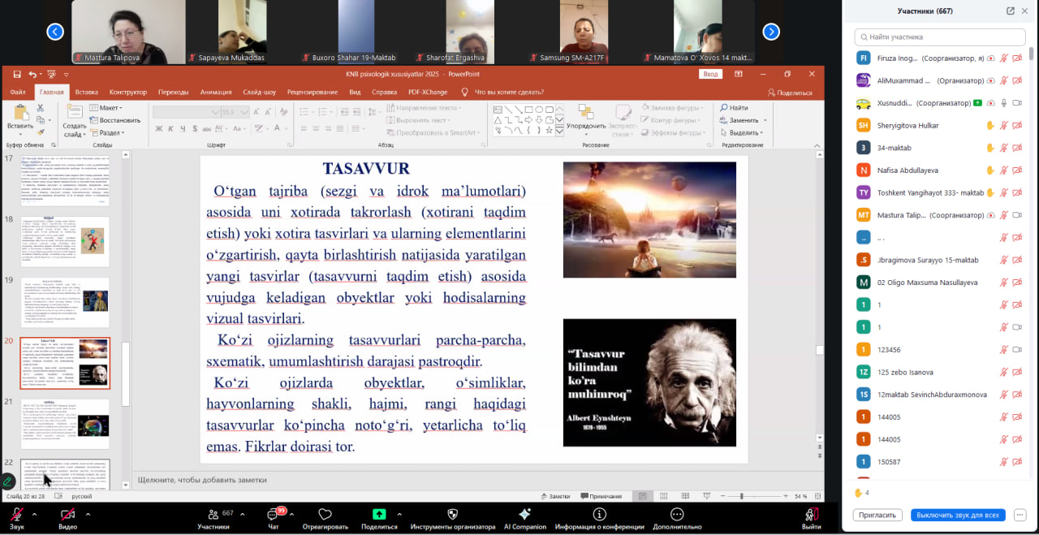Screen dimensions: 1039x535
Task: Turn on camera with the Видео button
Action: (67, 515)
